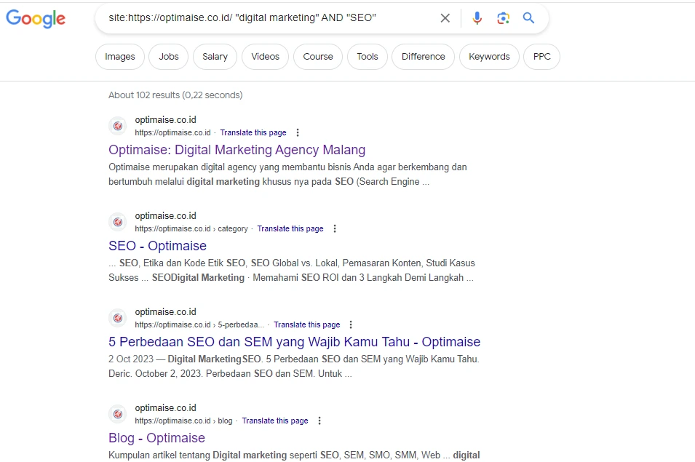Click URL https://optimaise.co.id › blog
This screenshot has height=462, width=695.
point(183,421)
